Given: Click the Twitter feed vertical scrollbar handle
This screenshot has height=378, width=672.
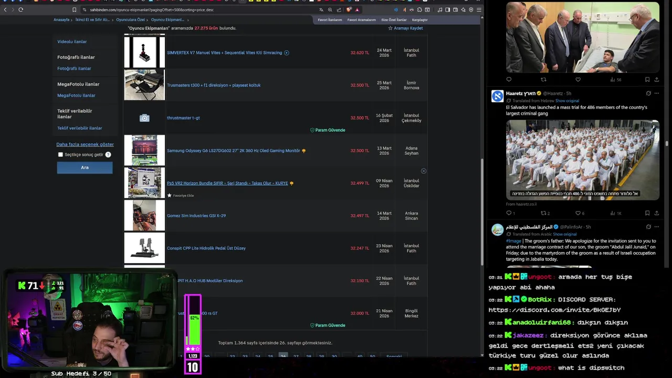Looking at the screenshot, I should [x=667, y=143].
